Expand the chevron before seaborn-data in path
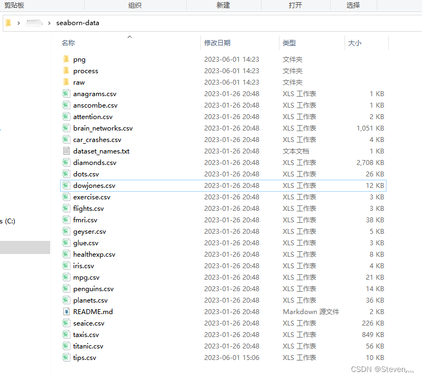 coord(49,23)
